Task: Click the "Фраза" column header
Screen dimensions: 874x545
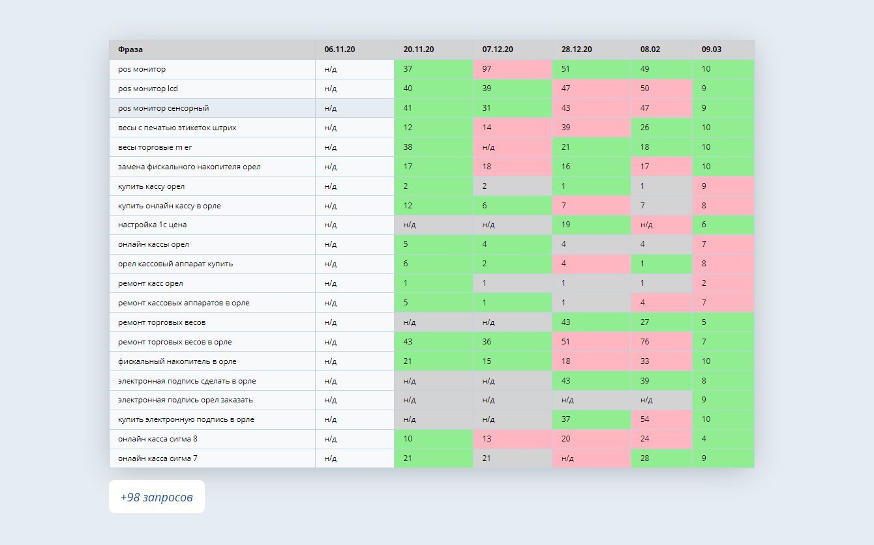Action: [130, 49]
